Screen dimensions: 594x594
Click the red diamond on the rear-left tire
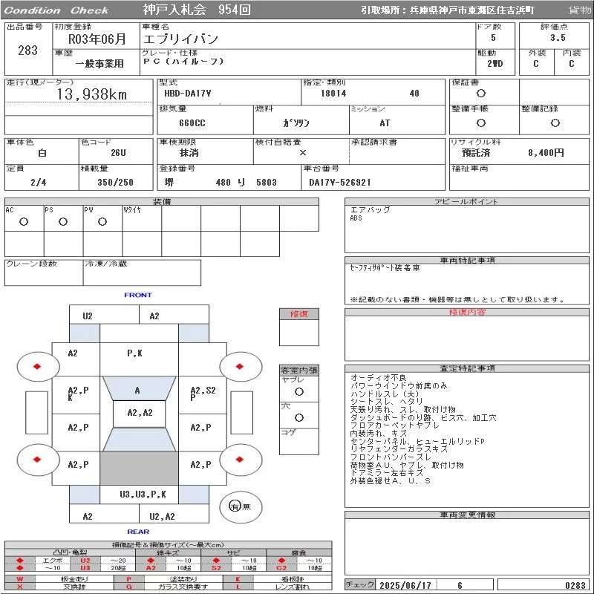click(37, 460)
